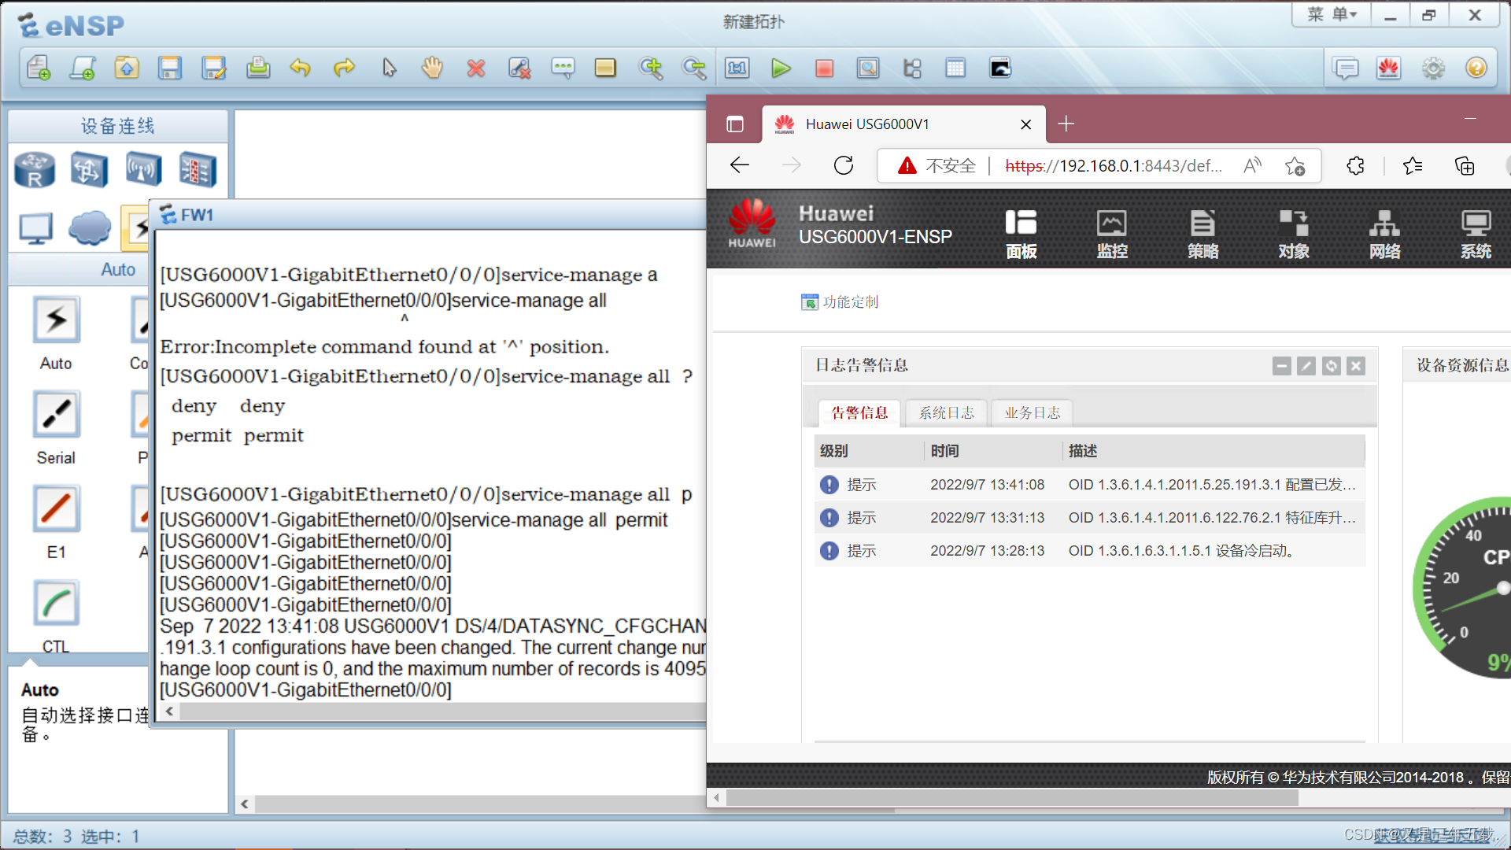
Task: Select the WLAN device category
Action: (143, 169)
